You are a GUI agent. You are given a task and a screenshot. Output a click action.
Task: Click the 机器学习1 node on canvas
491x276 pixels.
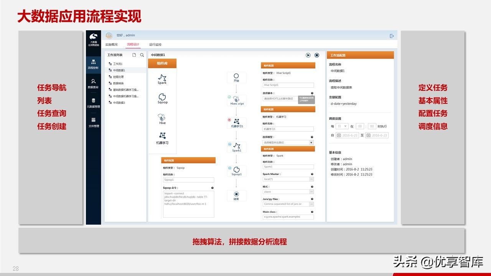click(237, 123)
